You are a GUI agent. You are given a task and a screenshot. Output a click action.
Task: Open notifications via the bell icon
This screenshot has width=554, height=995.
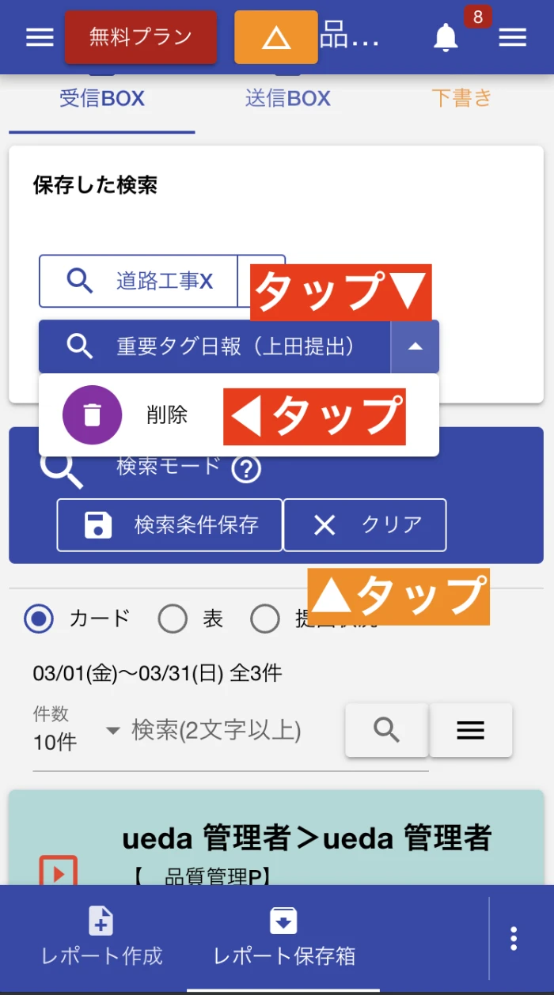[x=445, y=36]
